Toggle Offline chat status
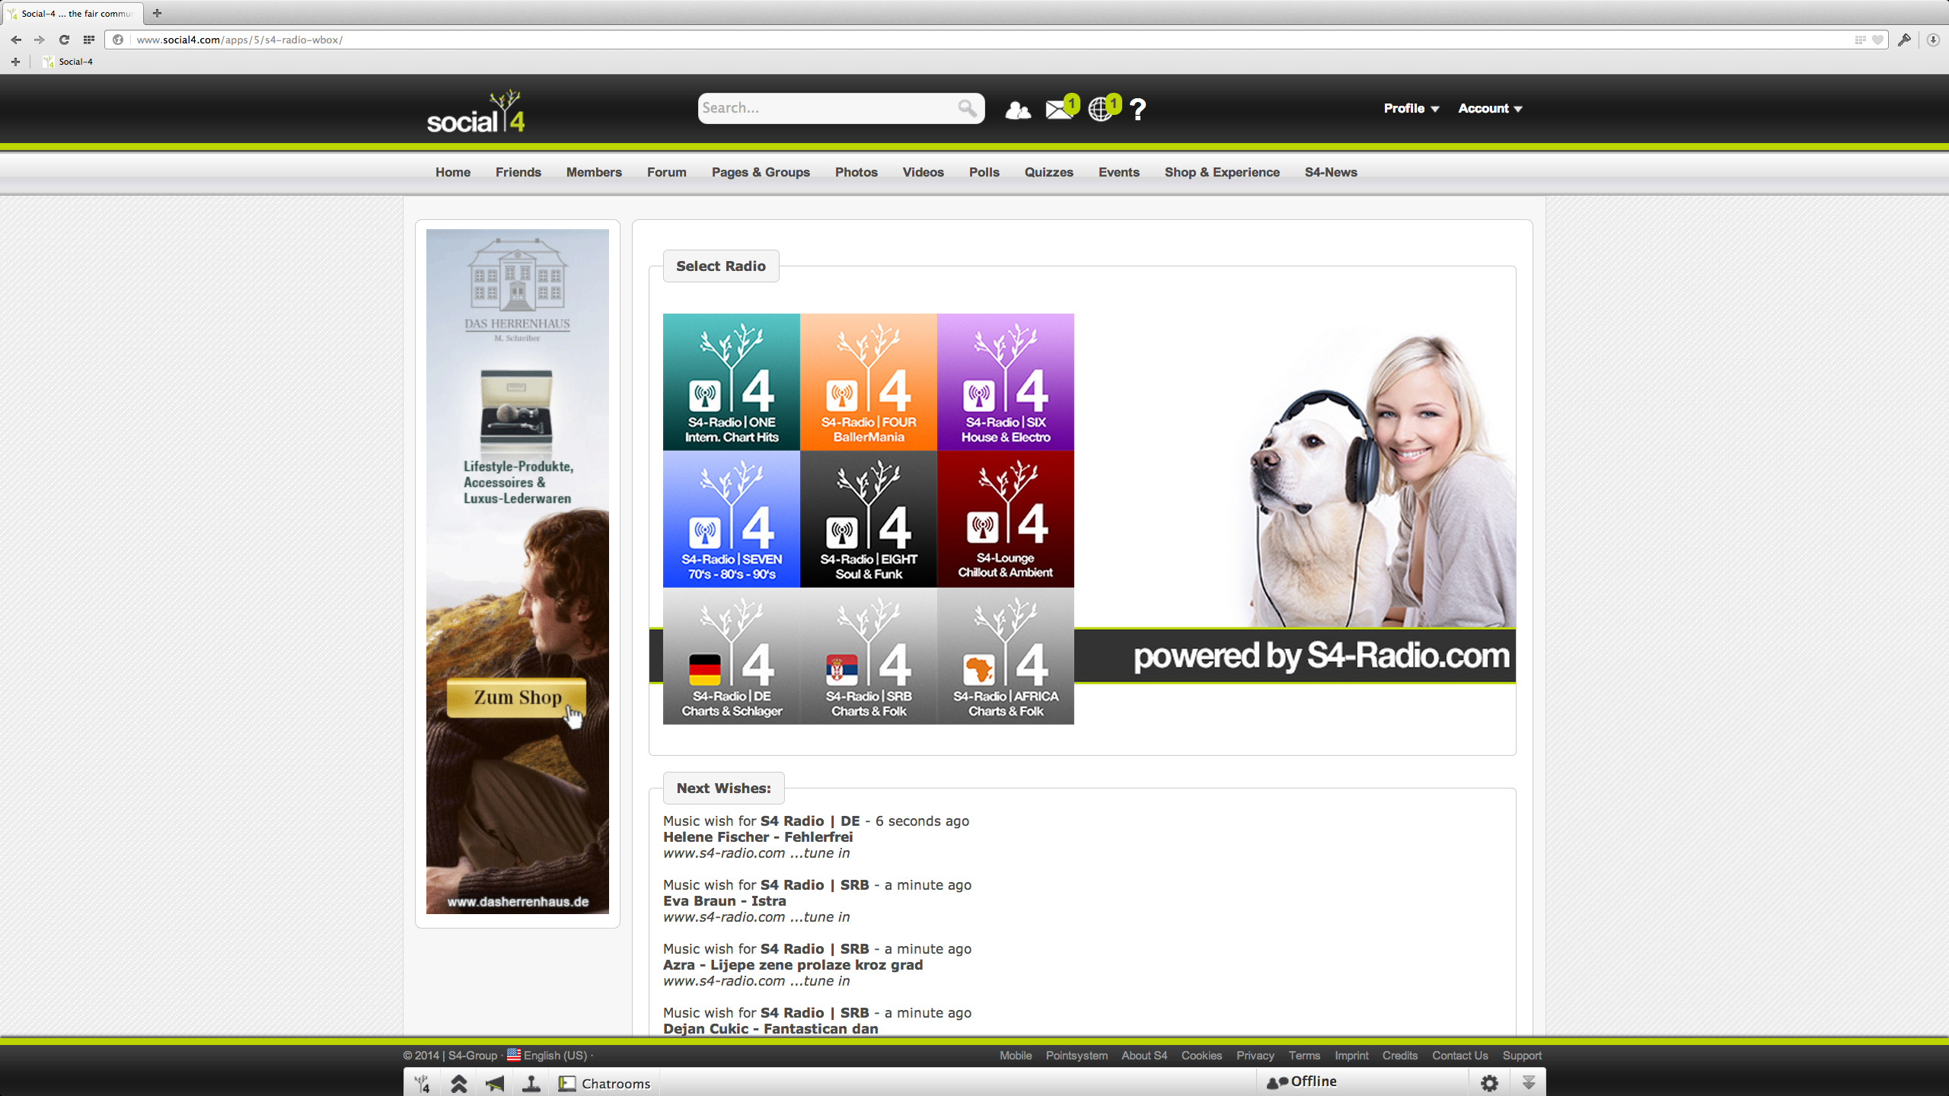Image resolution: width=1949 pixels, height=1096 pixels. 1302,1082
